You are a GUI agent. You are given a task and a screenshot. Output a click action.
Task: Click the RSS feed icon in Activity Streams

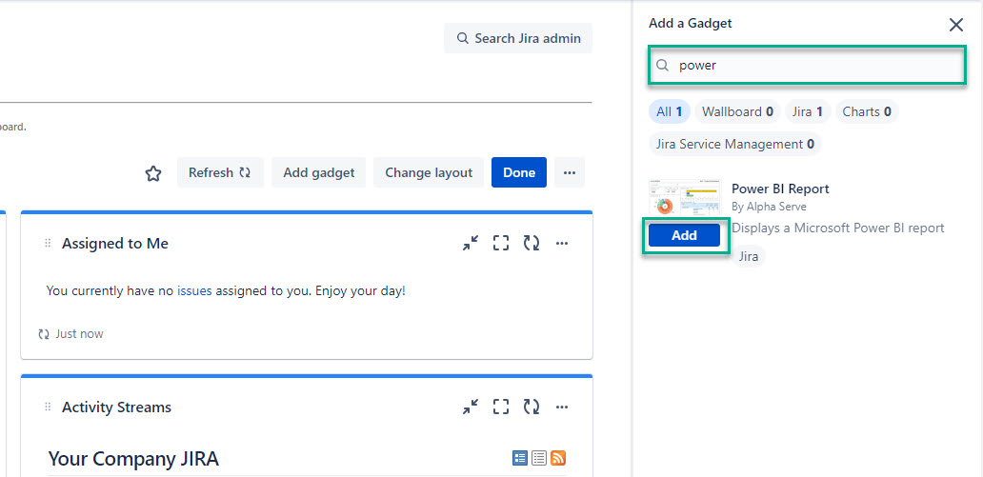(558, 458)
